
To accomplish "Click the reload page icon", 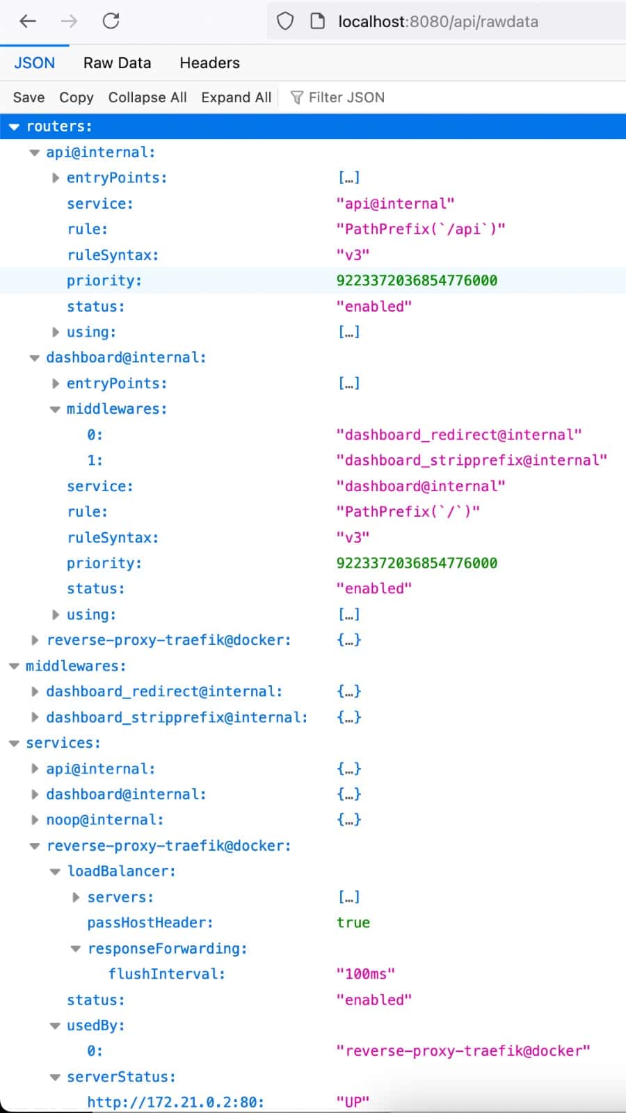I will 111,21.
